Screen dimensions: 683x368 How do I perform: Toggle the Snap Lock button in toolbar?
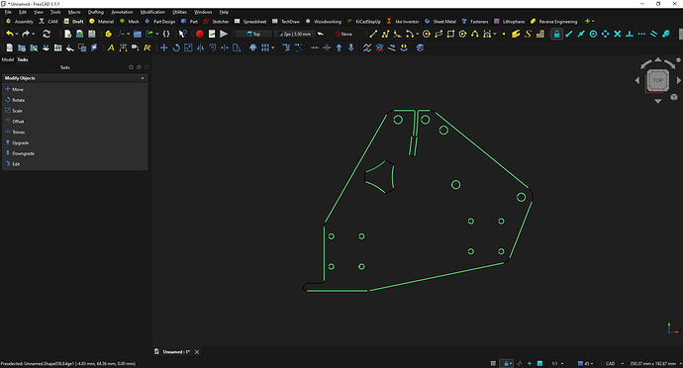pyautogui.click(x=556, y=34)
